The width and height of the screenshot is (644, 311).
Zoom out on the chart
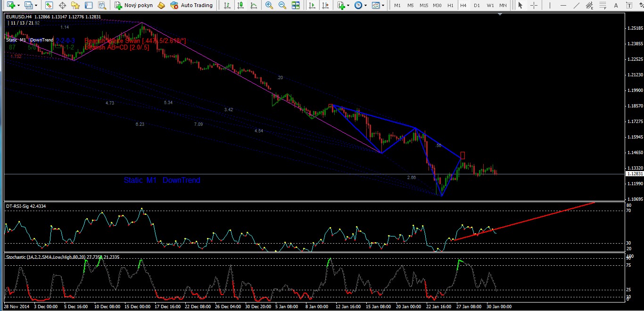(282, 5)
